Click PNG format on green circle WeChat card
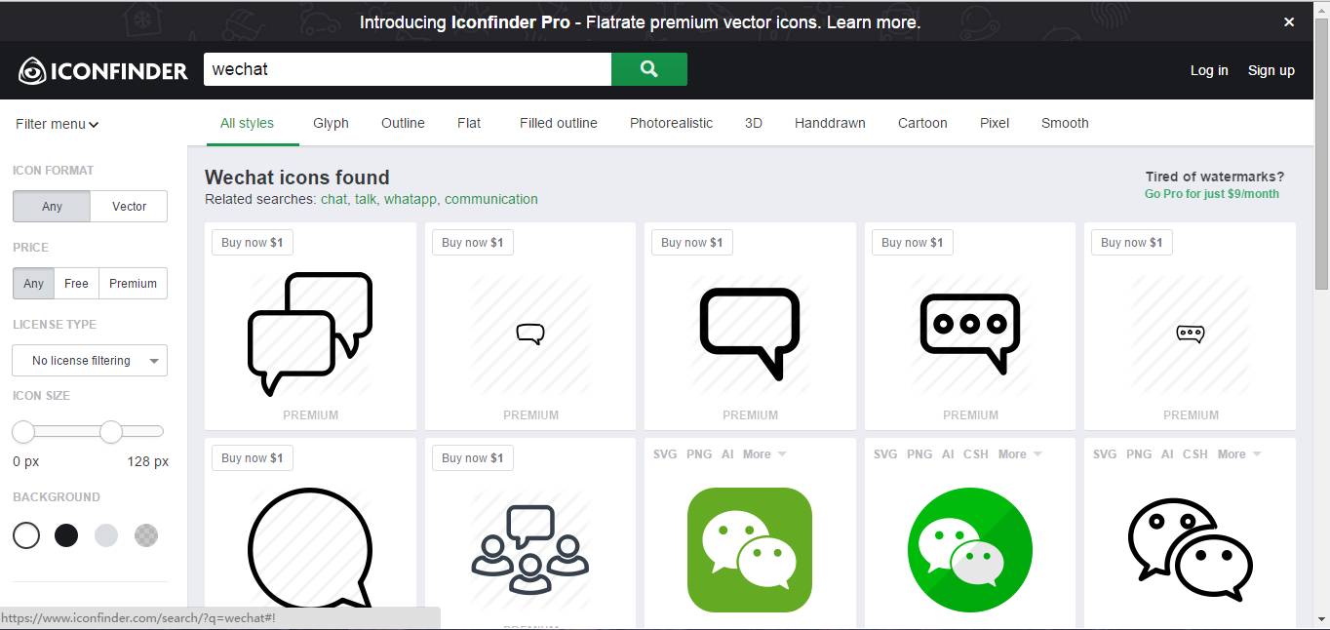The image size is (1330, 630). pyautogui.click(x=919, y=454)
